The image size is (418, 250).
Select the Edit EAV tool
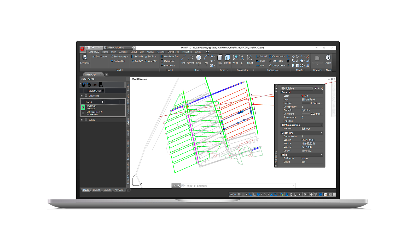click(x=137, y=61)
